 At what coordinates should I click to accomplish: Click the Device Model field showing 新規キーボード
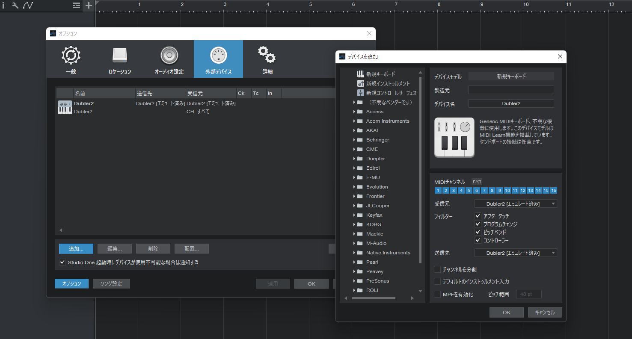tap(511, 76)
